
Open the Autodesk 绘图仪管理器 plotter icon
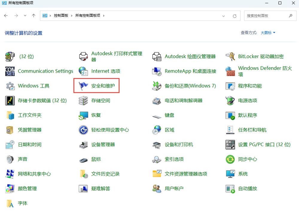pyautogui.click(x=157, y=56)
